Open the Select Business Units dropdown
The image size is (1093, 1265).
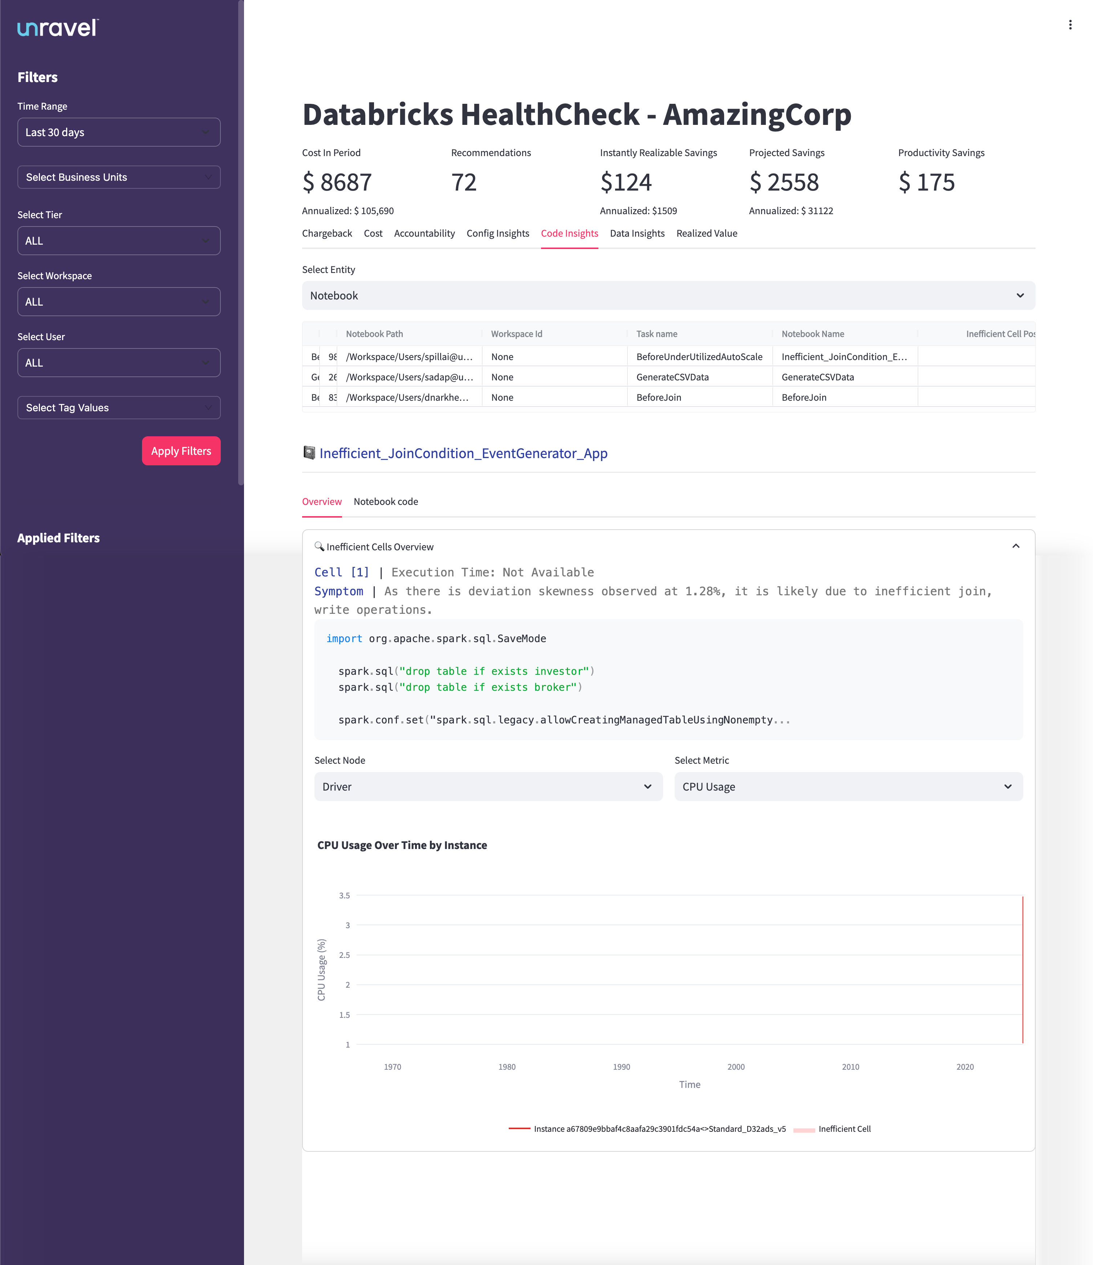click(x=118, y=177)
